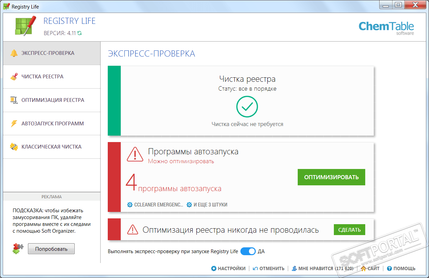
Task: Click the broom icon of Чистка реестра
Action: click(14, 77)
